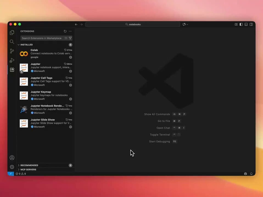
Task: Click the Jupyter Slide Show logo
Action: [x=24, y=123]
